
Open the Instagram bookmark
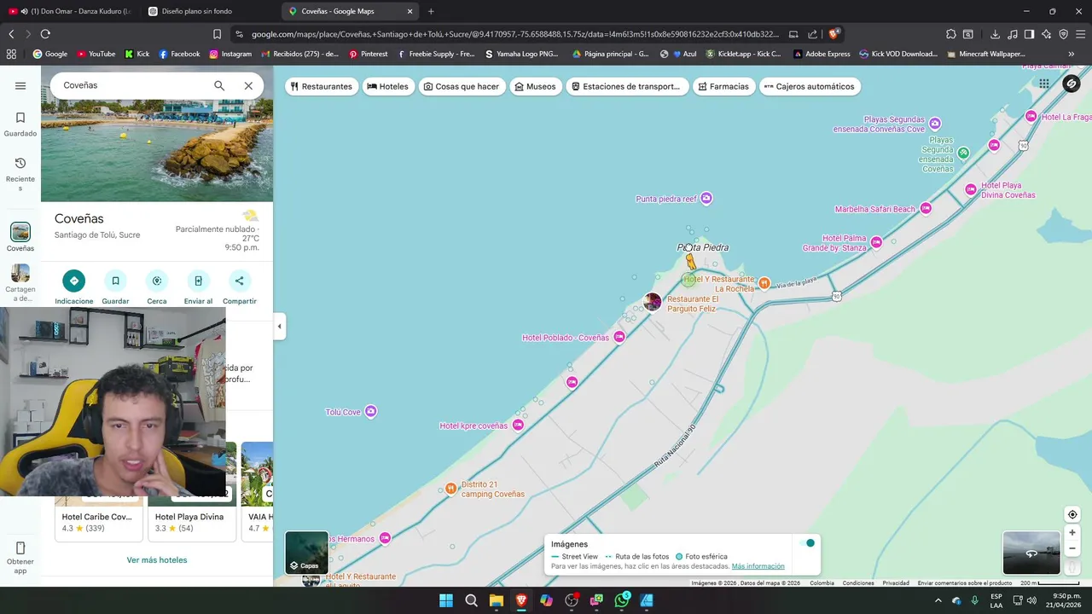(x=230, y=54)
